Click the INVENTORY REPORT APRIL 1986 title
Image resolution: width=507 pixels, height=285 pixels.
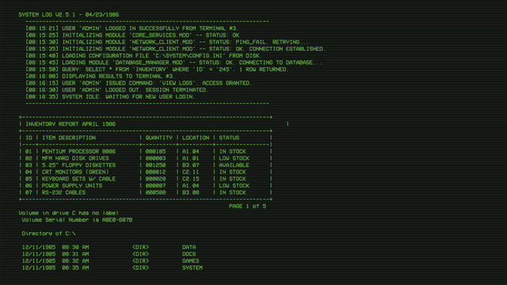point(71,124)
